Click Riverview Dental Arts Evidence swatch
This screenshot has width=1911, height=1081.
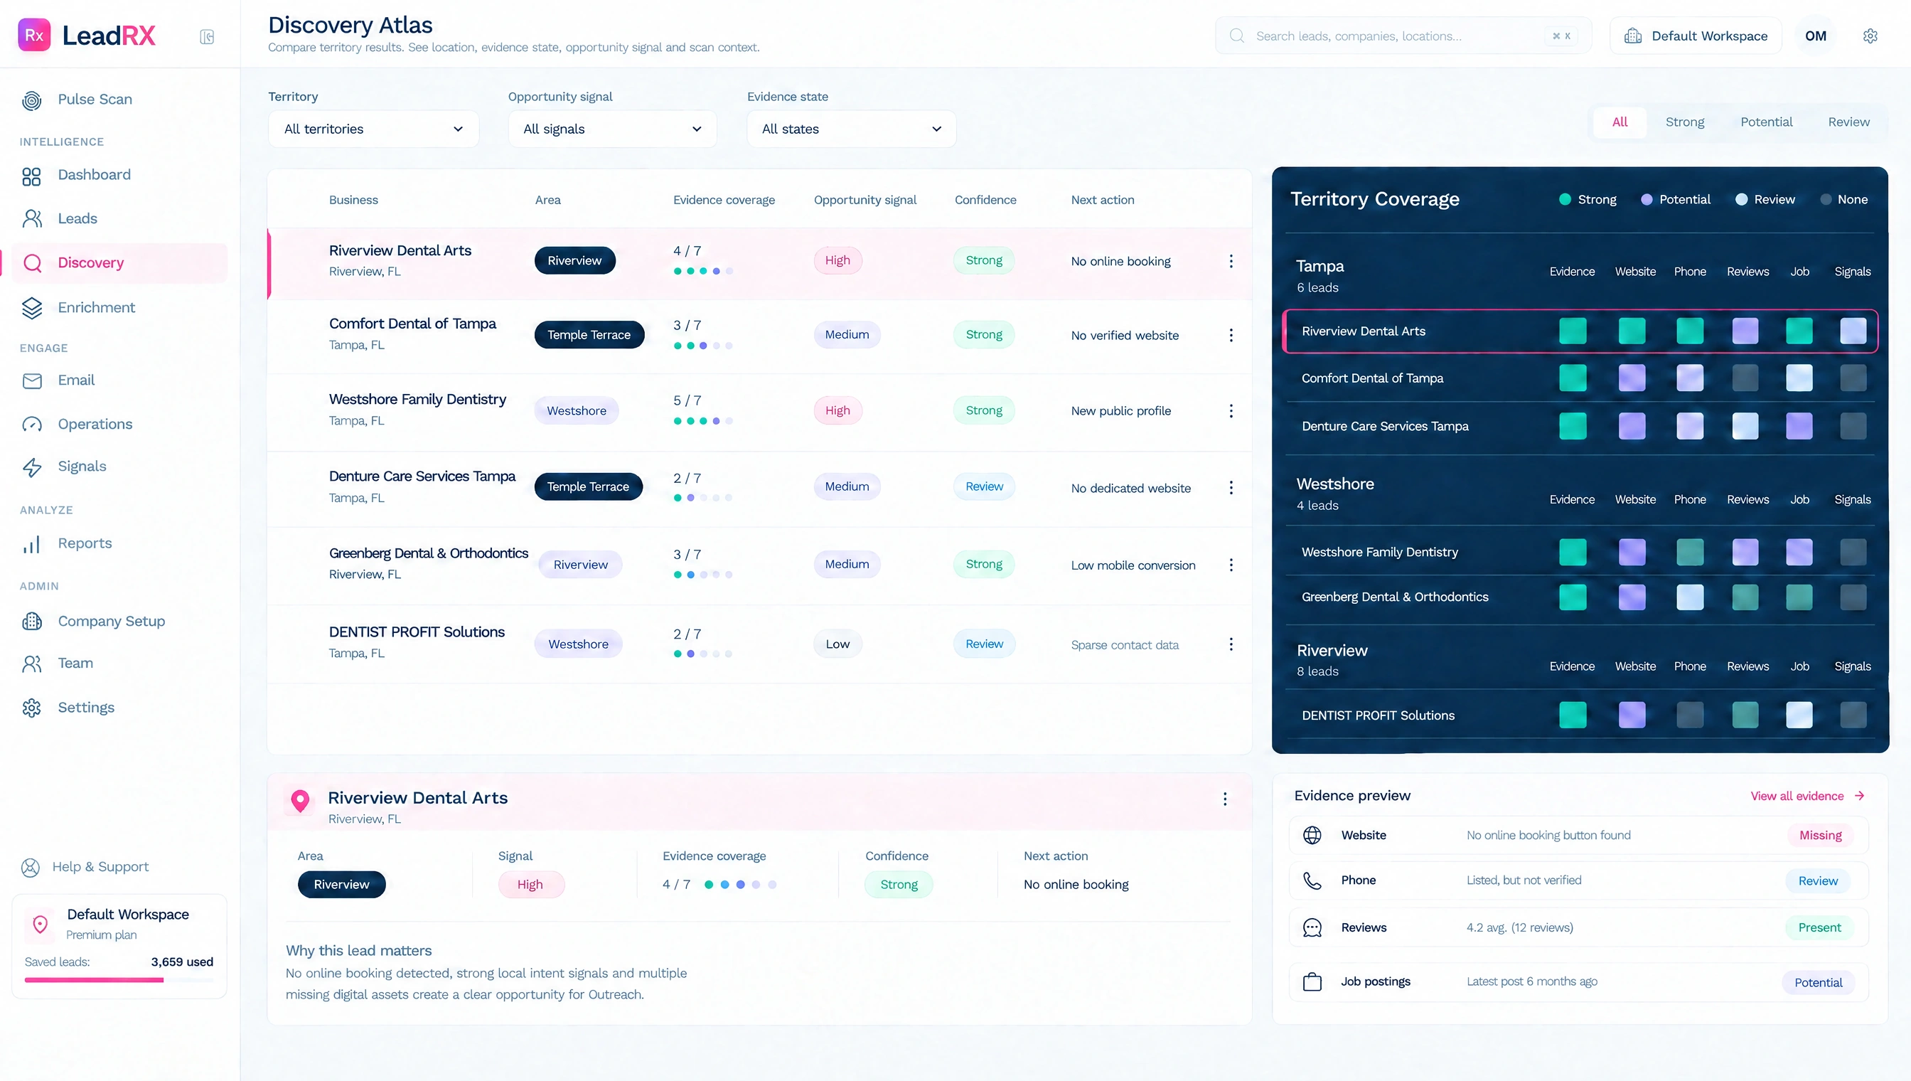[1572, 331]
